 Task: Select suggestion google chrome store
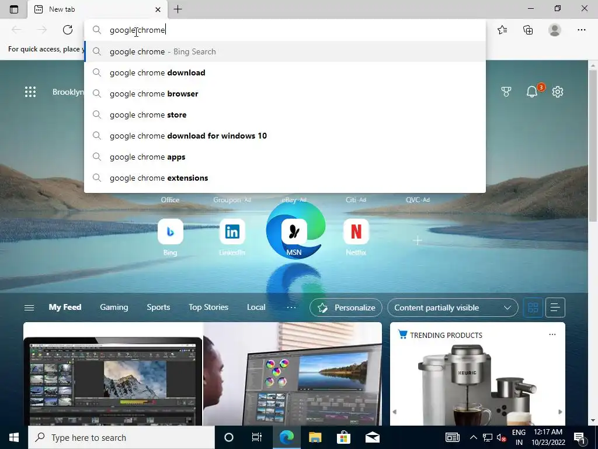coord(285,115)
